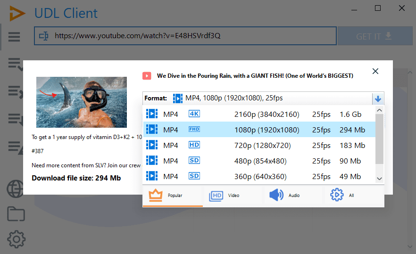Viewport: 416px width, 254px height.
Task: Select MP4 1080p 294 Mb format
Action: pos(259,130)
